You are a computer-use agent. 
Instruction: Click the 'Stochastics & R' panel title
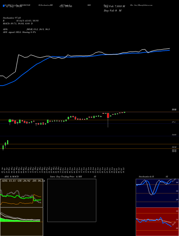point(146,177)
